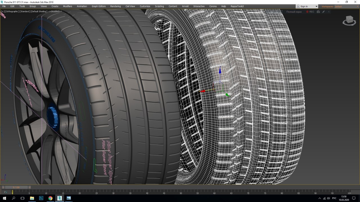This screenshot has height=202, width=360.
Task: Click the taskbar search icon
Action: [13, 198]
